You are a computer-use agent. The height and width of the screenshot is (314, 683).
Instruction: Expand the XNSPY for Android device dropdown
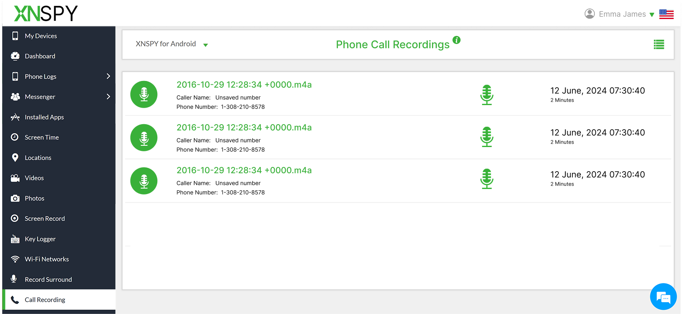point(205,45)
